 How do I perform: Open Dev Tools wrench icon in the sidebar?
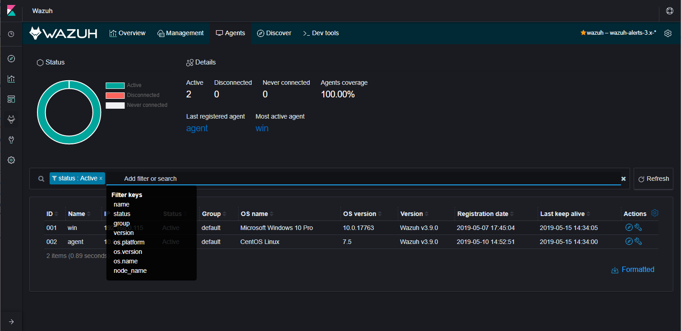point(11,139)
